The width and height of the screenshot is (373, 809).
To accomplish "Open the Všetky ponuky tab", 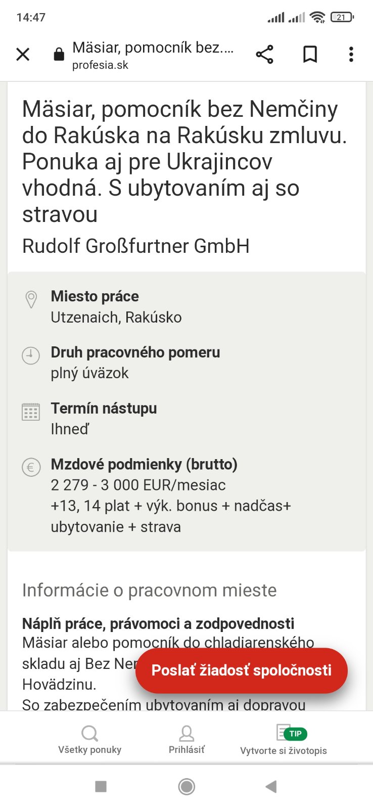I will click(89, 739).
